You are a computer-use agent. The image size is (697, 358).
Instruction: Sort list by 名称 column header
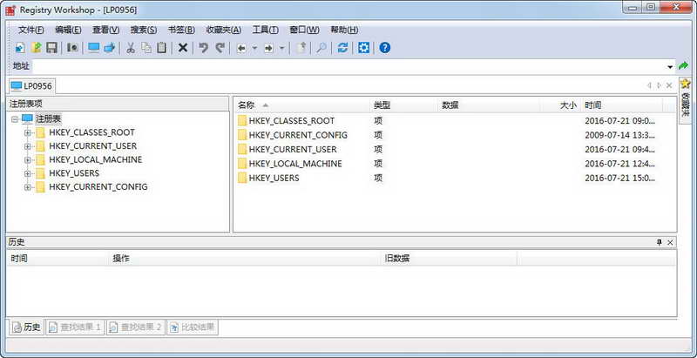click(301, 105)
